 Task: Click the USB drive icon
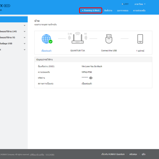pyautogui.click(x=109, y=39)
